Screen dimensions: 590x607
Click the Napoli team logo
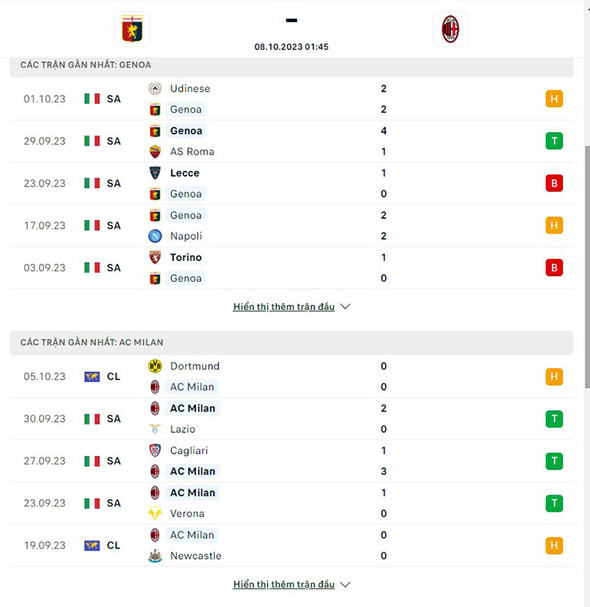click(x=155, y=236)
